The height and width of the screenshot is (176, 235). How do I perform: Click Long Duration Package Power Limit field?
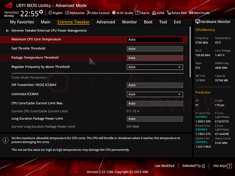pos(155,119)
